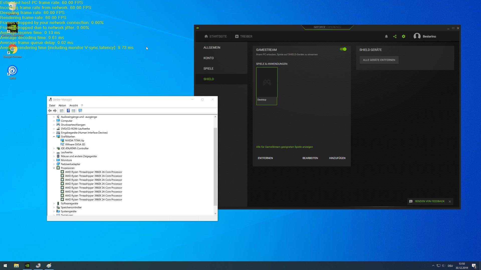Click Forward arrow in Geräte-Manager toolbar
The image size is (481, 270).
(x=55, y=111)
